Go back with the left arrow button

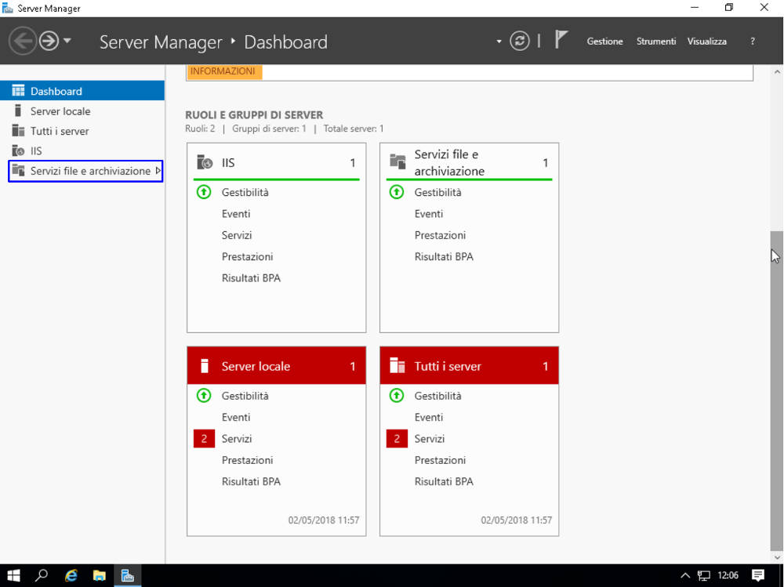pyautogui.click(x=23, y=41)
